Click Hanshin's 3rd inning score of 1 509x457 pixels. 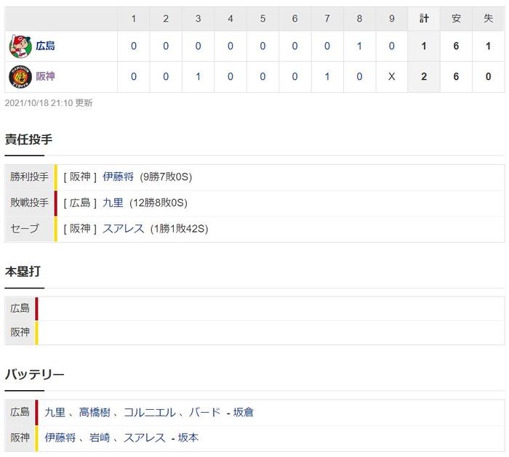(x=198, y=76)
